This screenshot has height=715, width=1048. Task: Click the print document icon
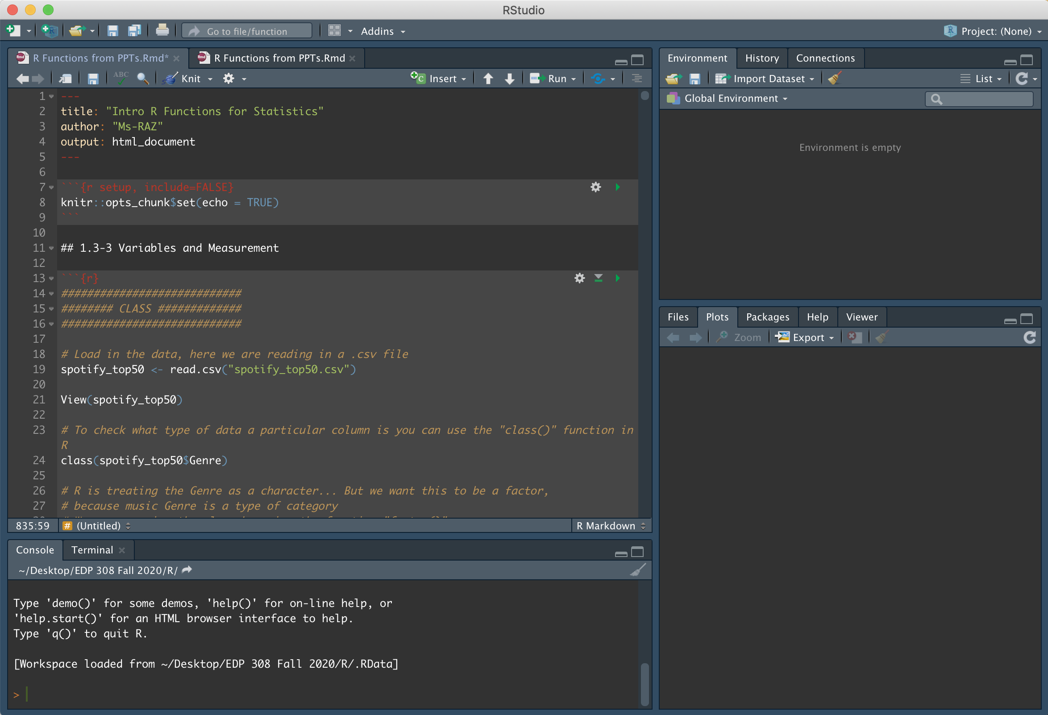162,31
